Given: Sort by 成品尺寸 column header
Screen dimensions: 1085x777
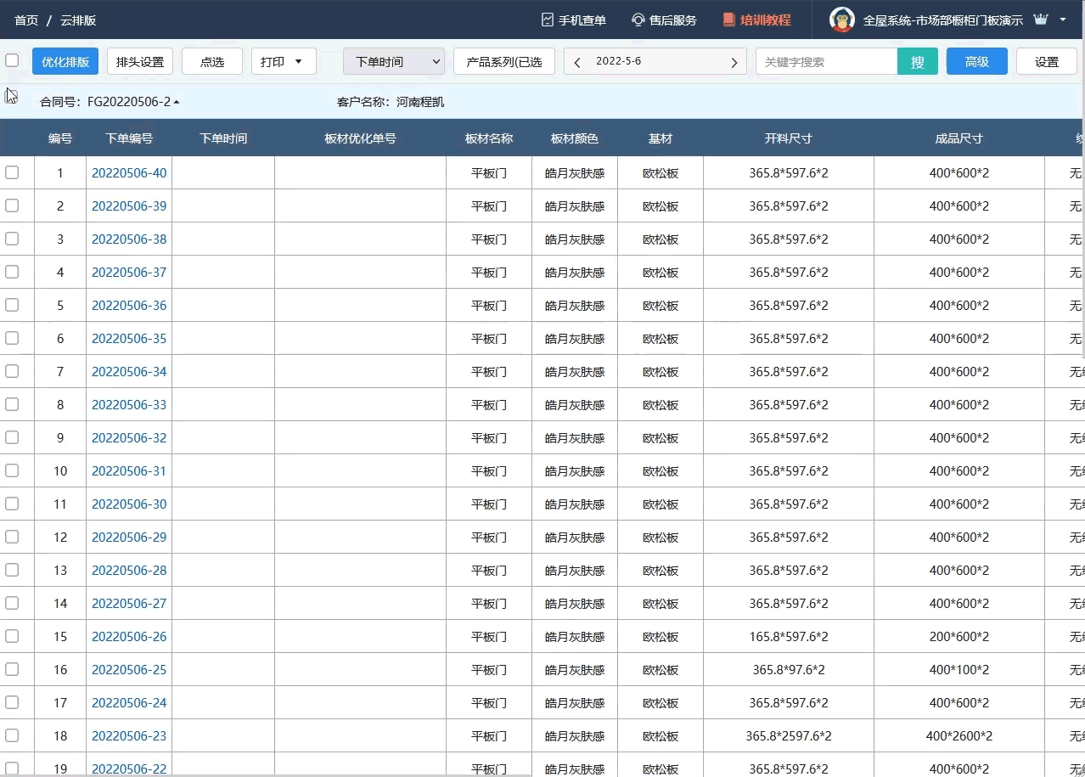Looking at the screenshot, I should 959,138.
